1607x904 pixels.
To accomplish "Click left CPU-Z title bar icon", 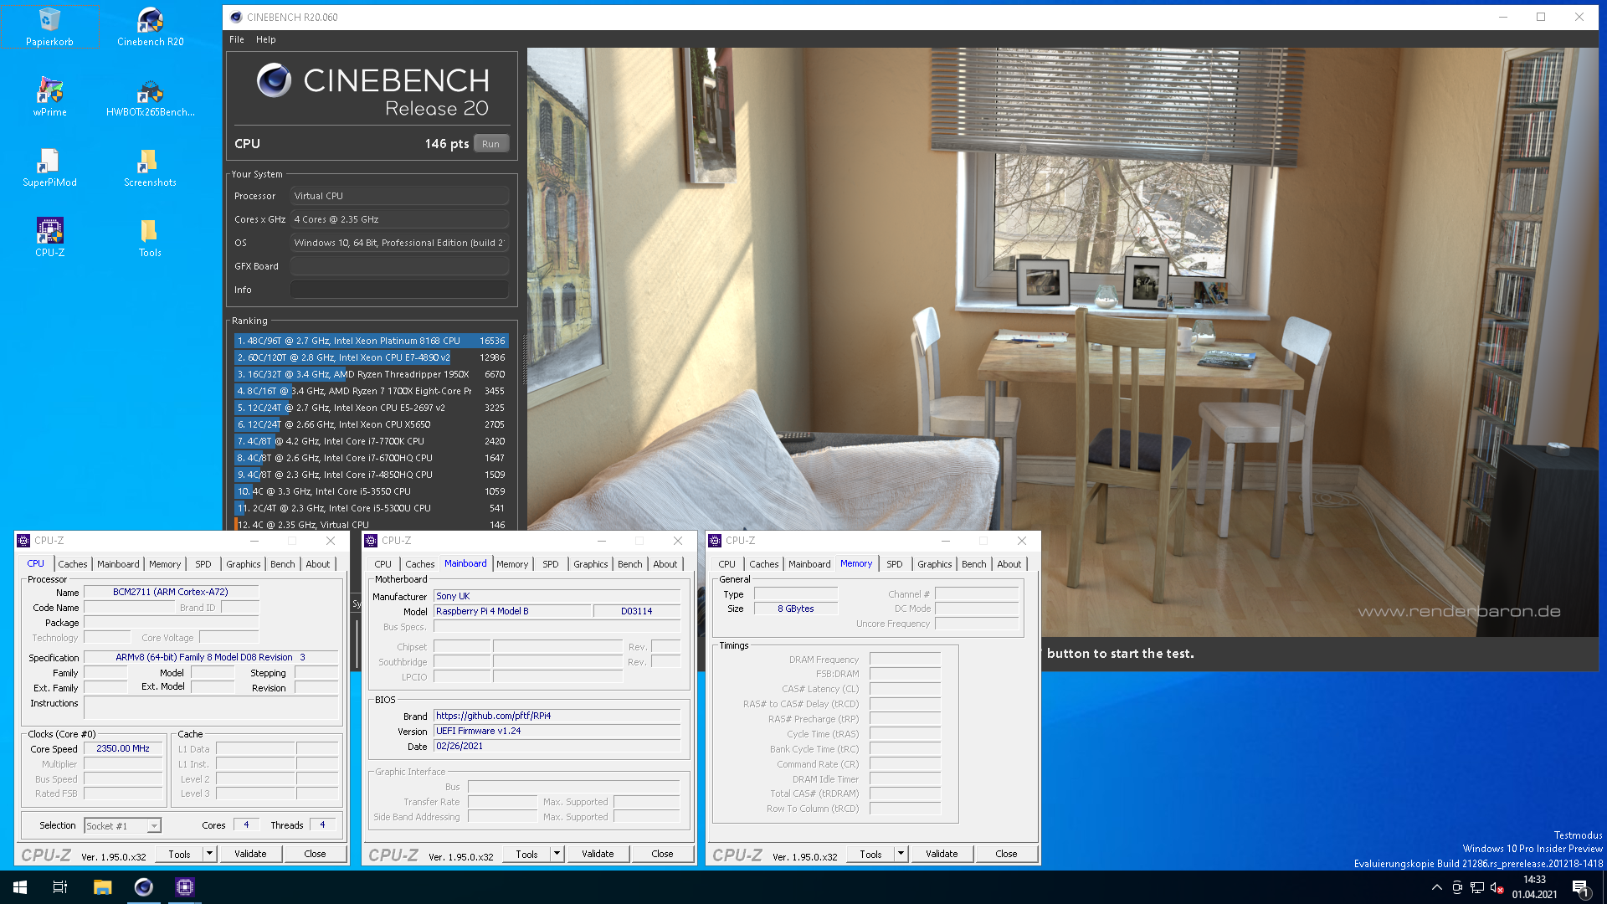I will click(24, 541).
